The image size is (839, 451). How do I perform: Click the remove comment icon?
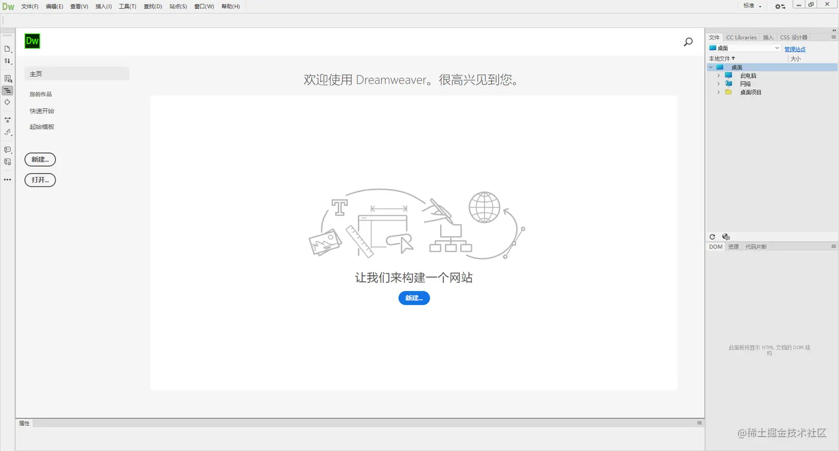7,162
